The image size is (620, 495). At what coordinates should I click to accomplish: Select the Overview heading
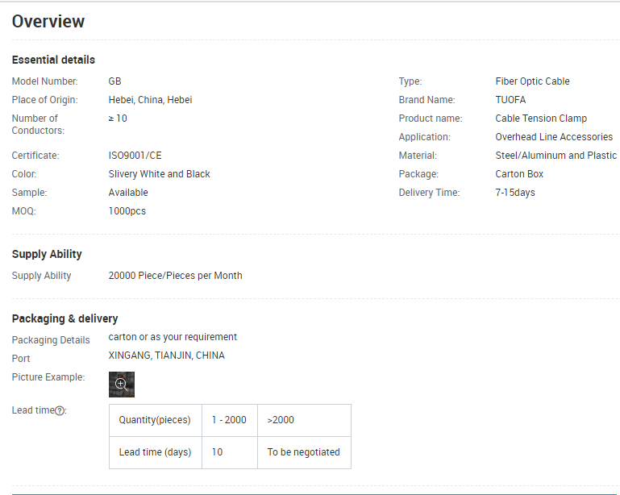[48, 21]
